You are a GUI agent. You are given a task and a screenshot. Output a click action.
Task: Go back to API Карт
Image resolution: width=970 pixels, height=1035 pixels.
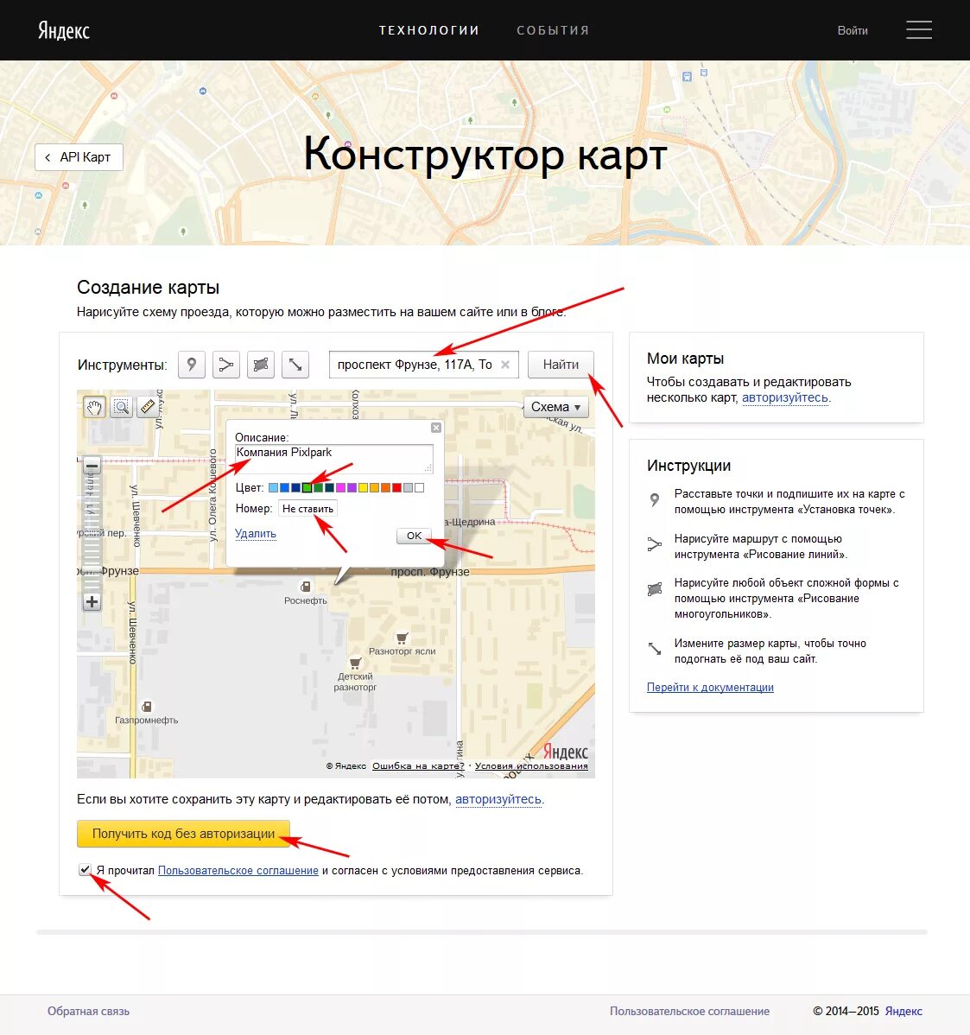point(79,157)
